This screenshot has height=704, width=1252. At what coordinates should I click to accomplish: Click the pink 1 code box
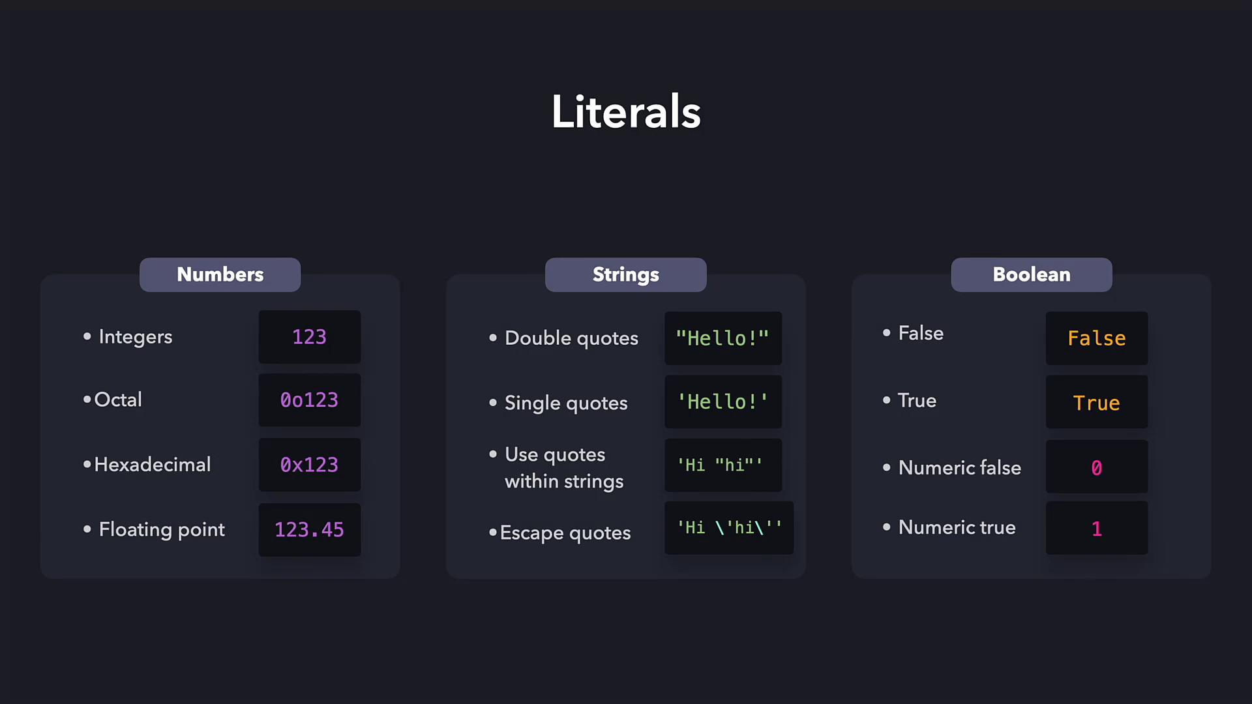[1096, 528]
